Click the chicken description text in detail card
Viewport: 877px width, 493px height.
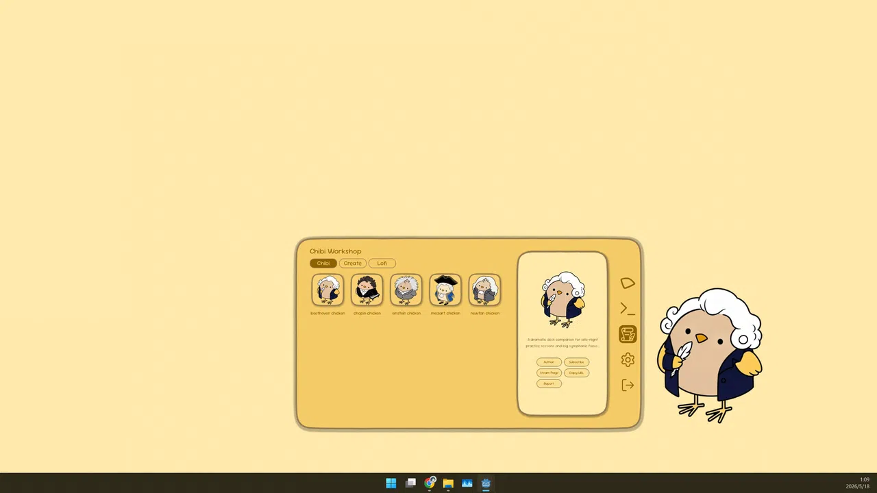[x=563, y=342]
